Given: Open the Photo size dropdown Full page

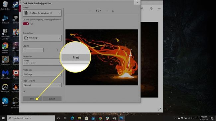Looking at the screenshot, I should (42, 74).
